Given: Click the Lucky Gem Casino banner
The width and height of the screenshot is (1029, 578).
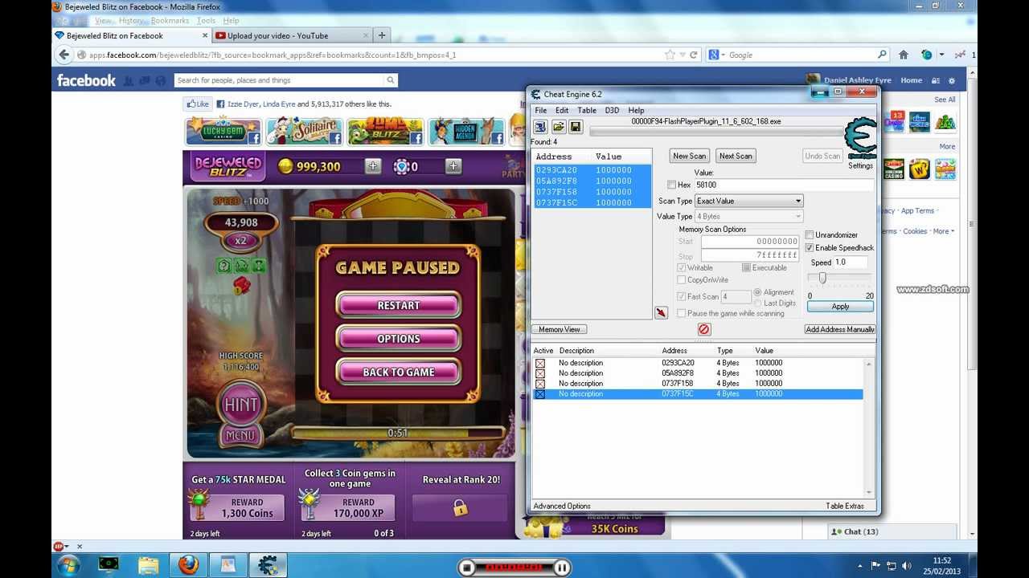Looking at the screenshot, I should [223, 131].
